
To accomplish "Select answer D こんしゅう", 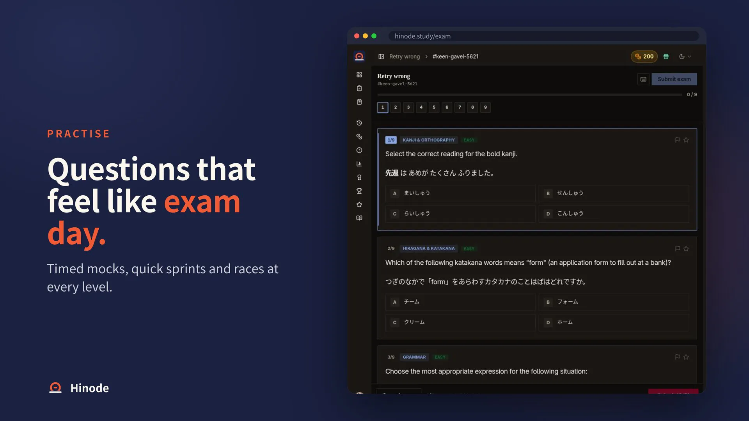I will click(614, 214).
